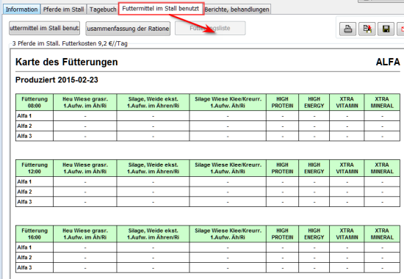Select the Fütterung 12:00 header cell

point(35,168)
